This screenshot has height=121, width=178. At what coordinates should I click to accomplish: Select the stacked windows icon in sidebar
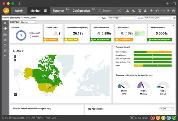pyautogui.click(x=5, y=45)
